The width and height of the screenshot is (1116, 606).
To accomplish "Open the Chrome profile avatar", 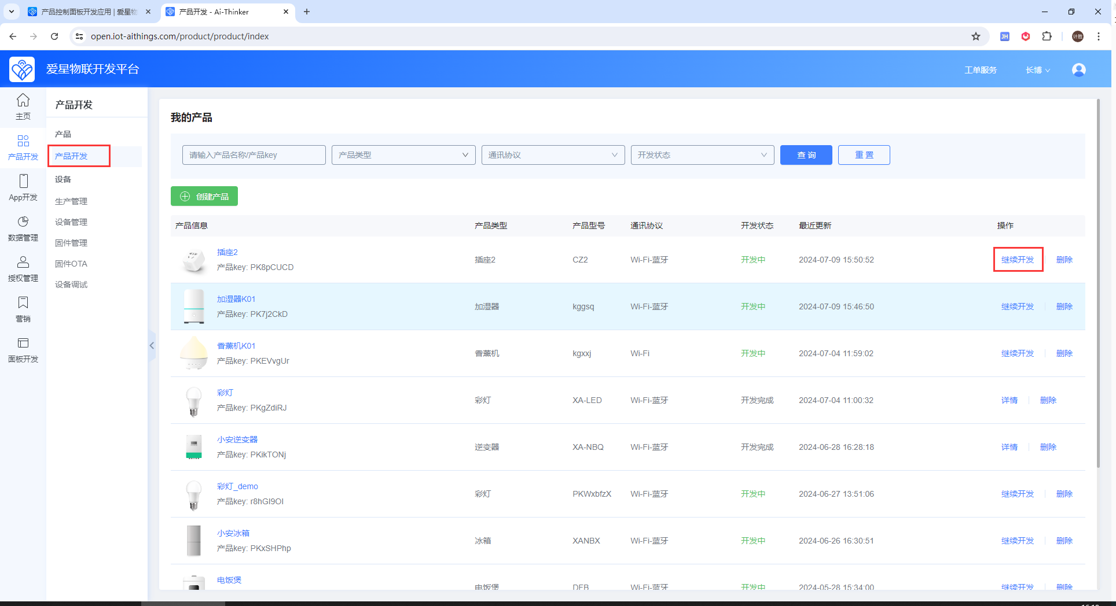I will click(1078, 36).
